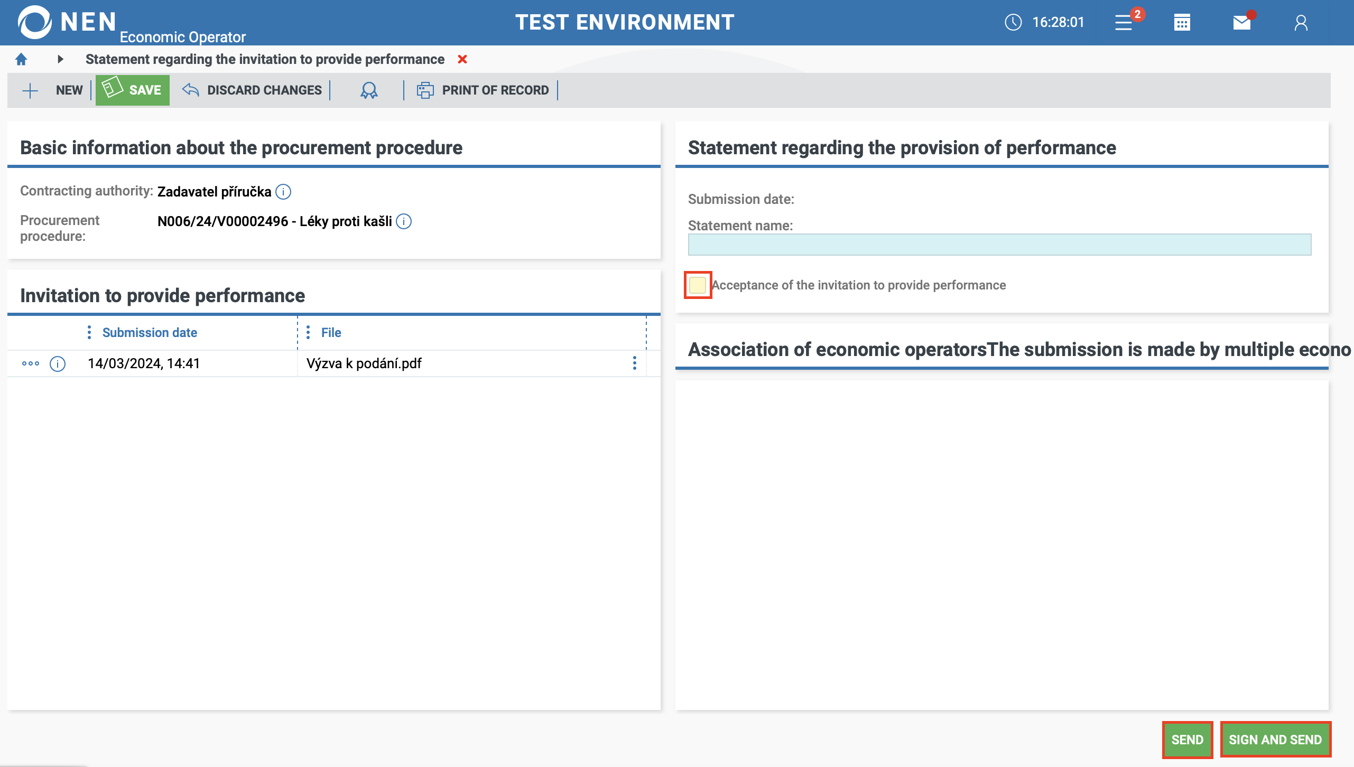Click the Statement name input field
This screenshot has width=1354, height=767.
(x=999, y=245)
